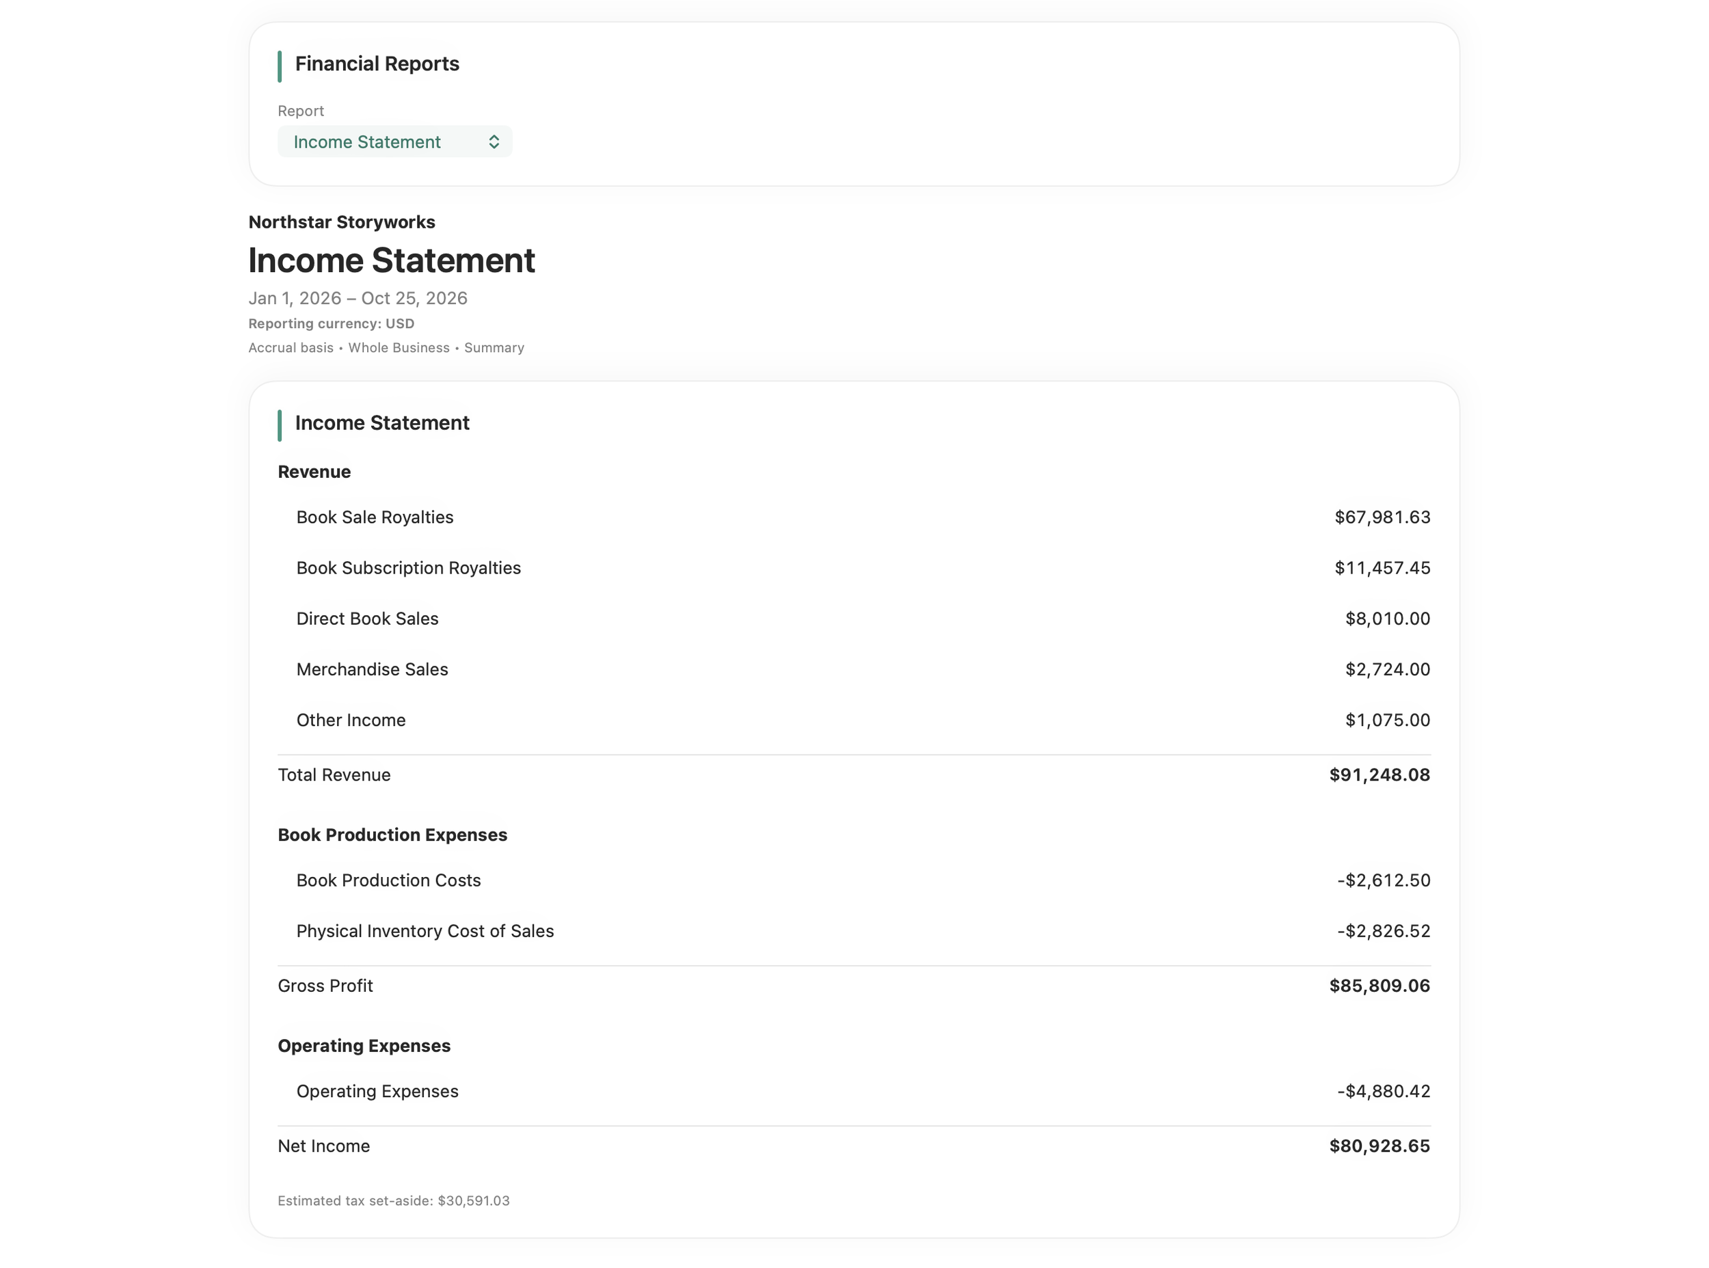Click Accrual basis • Whole Business • Summary line
This screenshot has height=1268, width=1709.
(x=386, y=348)
